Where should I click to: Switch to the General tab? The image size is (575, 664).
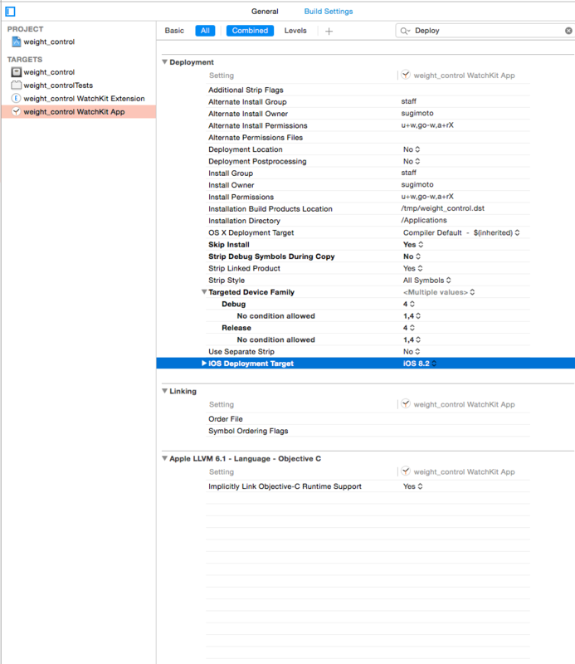click(265, 12)
